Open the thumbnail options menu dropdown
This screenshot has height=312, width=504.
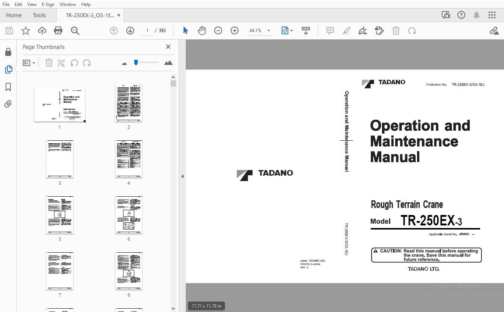29,63
